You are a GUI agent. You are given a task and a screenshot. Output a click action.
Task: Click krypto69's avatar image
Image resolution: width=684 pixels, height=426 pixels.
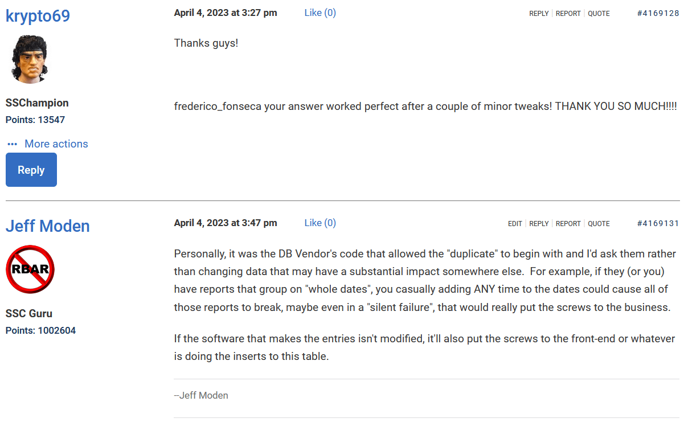click(x=31, y=59)
